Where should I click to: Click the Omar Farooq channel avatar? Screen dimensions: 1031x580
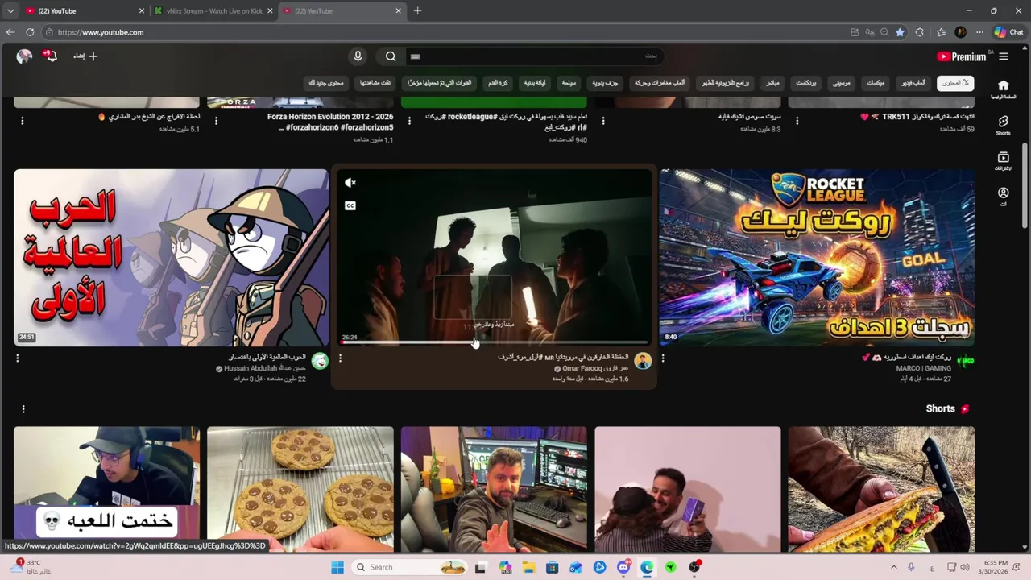pyautogui.click(x=643, y=361)
